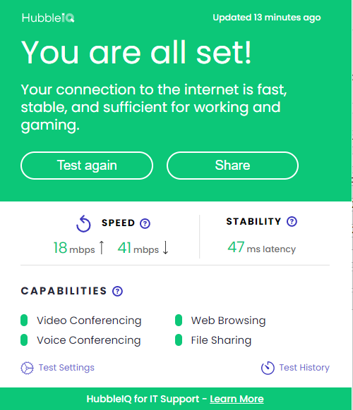The image size is (353, 410).
Task: Click the download speed down arrow
Action: click(165, 247)
